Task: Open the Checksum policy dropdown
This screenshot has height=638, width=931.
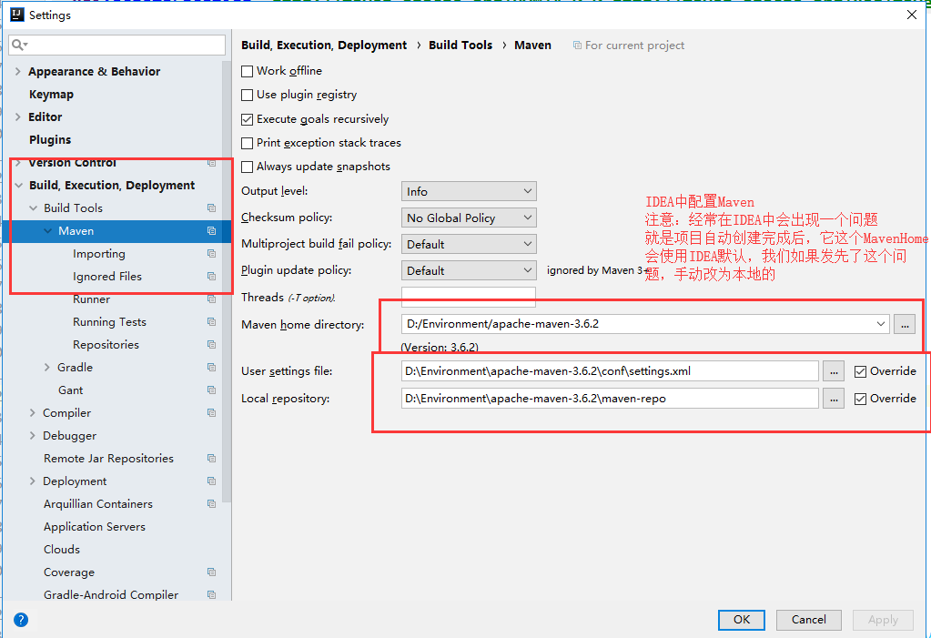Action: (469, 218)
